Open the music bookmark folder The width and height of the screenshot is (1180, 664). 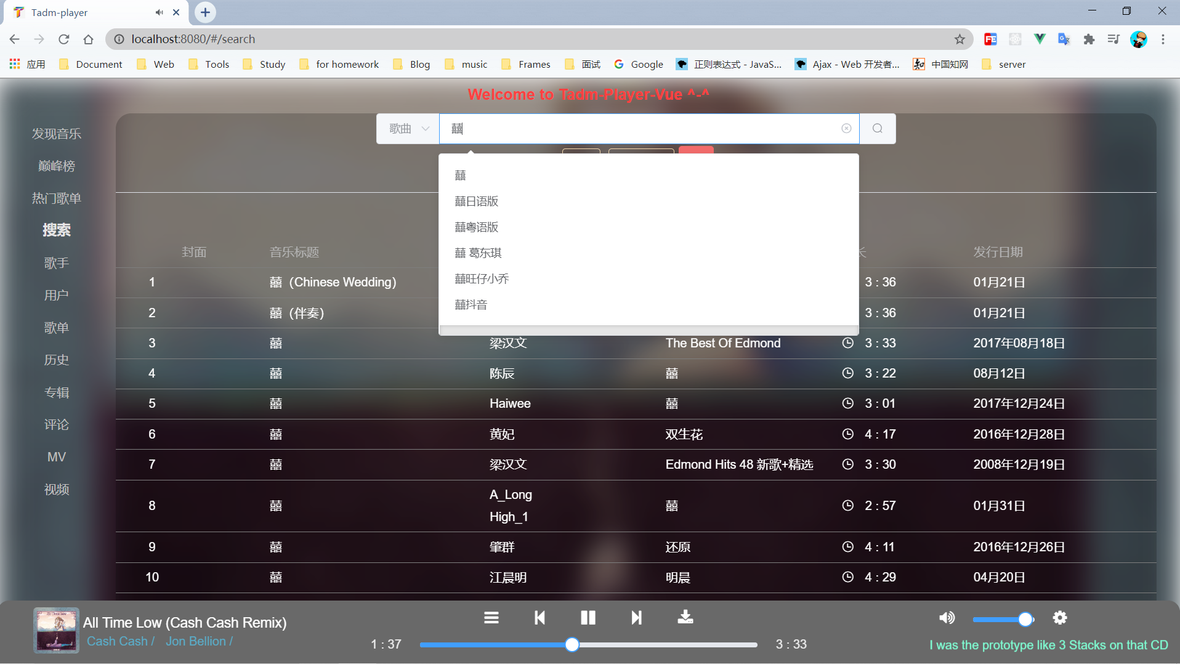click(x=466, y=64)
